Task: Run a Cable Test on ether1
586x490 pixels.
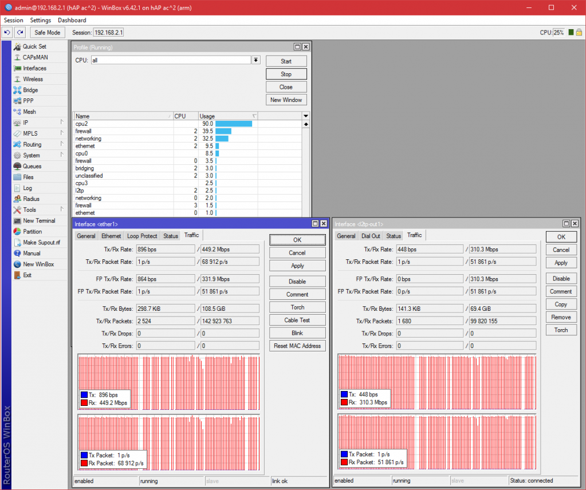Action: (297, 319)
